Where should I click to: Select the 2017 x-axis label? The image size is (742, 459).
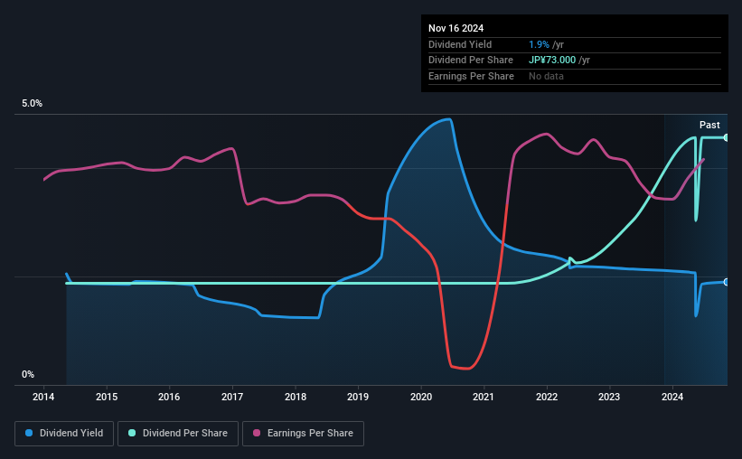(x=232, y=397)
